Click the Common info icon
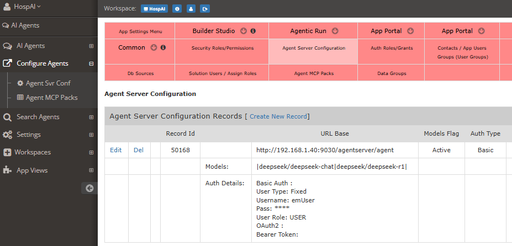Screen dimensions: 512x246 (x=163, y=47)
